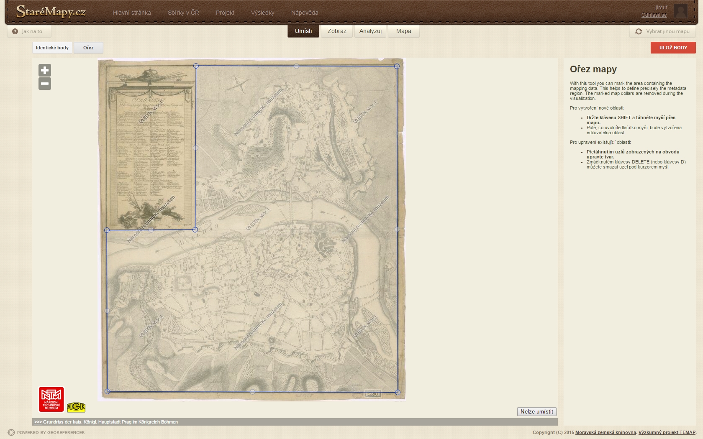
Task: Log out via Odhlásit se link
Action: tap(654, 15)
